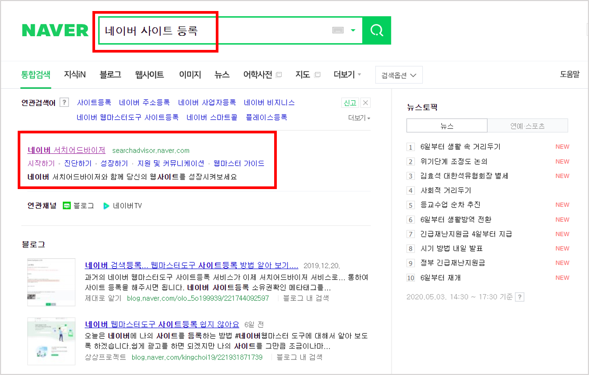Click news topic 정부 긴급재난지원금

click(453, 263)
